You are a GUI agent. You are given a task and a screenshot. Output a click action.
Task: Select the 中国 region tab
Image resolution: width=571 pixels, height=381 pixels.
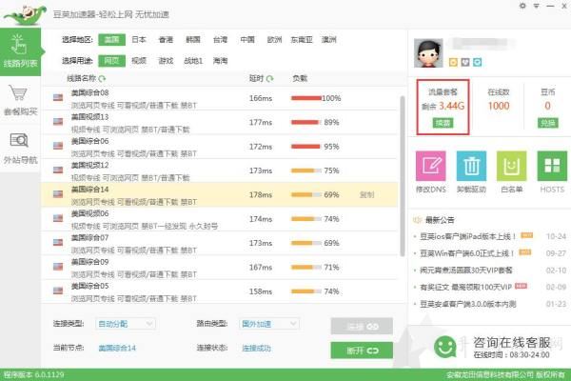click(x=247, y=39)
